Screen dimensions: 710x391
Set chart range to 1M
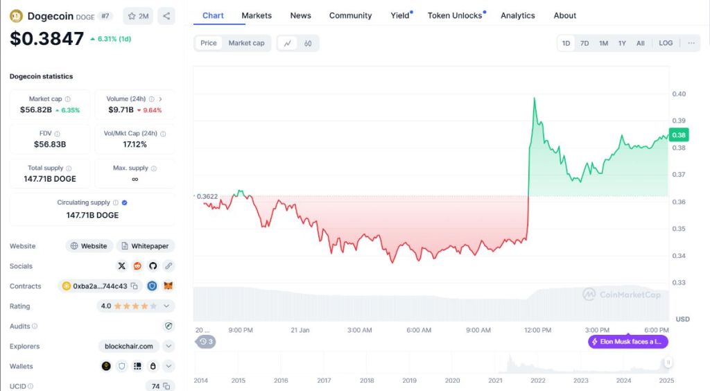[x=604, y=44]
